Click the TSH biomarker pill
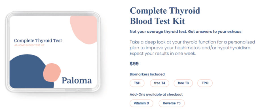 point(137,83)
